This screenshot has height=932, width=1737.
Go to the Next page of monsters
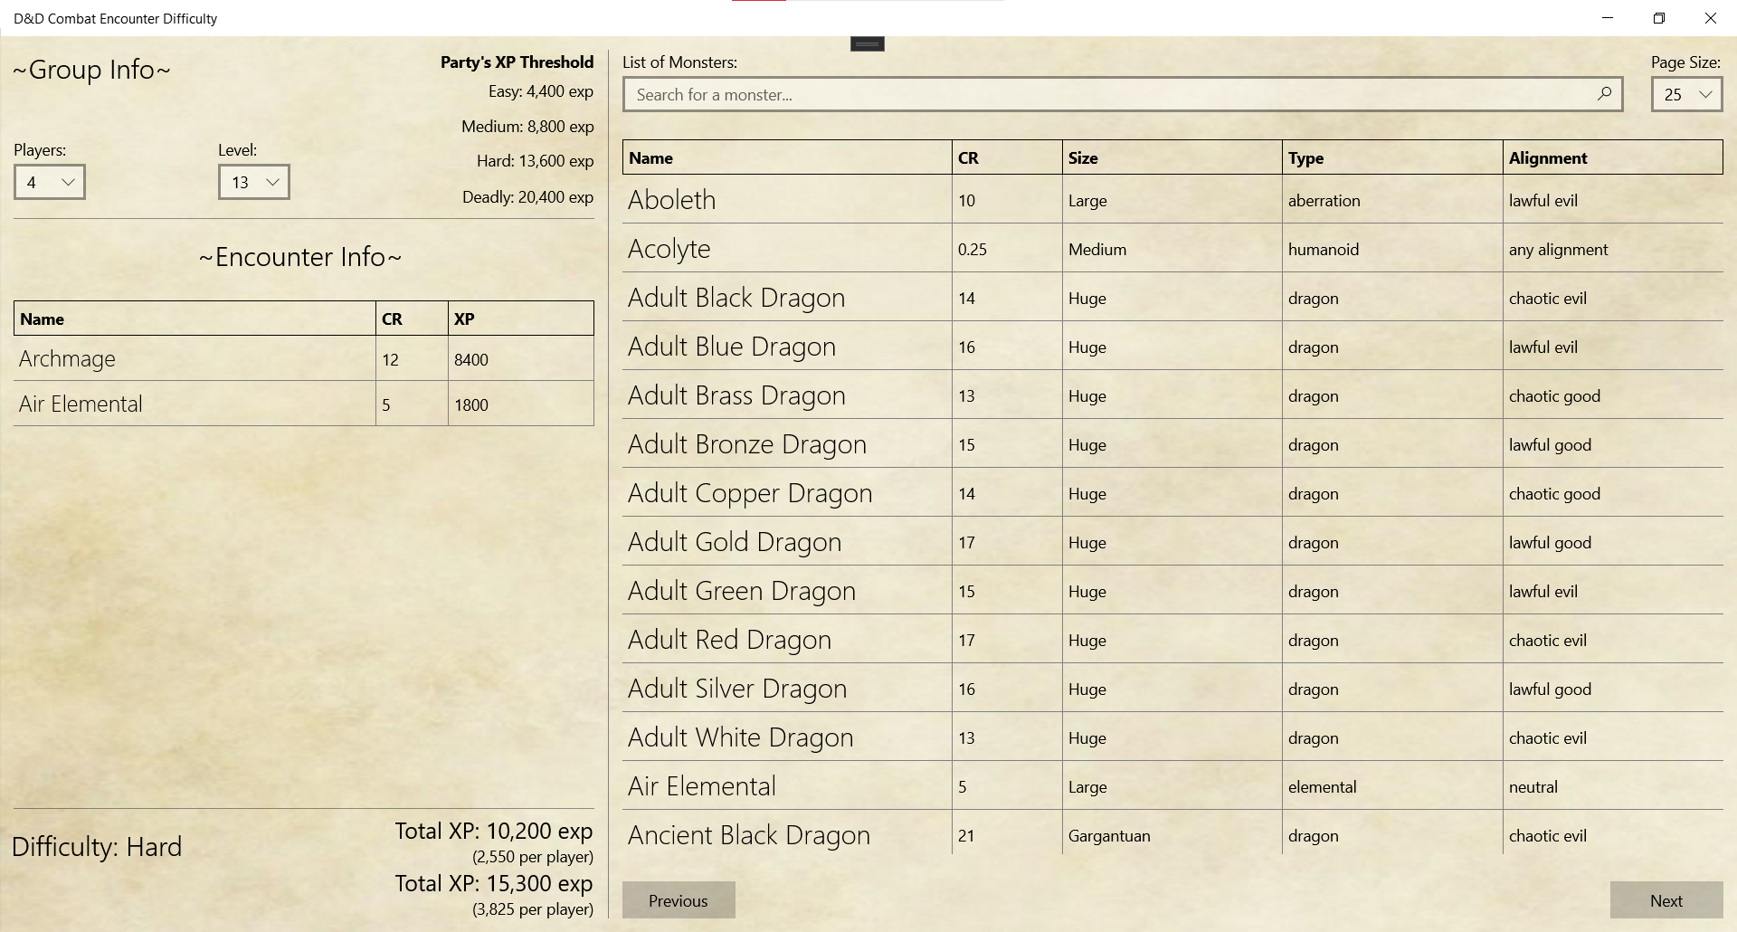coord(1666,900)
